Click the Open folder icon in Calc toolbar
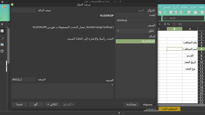This screenshot has height=115, width=205. [x=195, y=12]
